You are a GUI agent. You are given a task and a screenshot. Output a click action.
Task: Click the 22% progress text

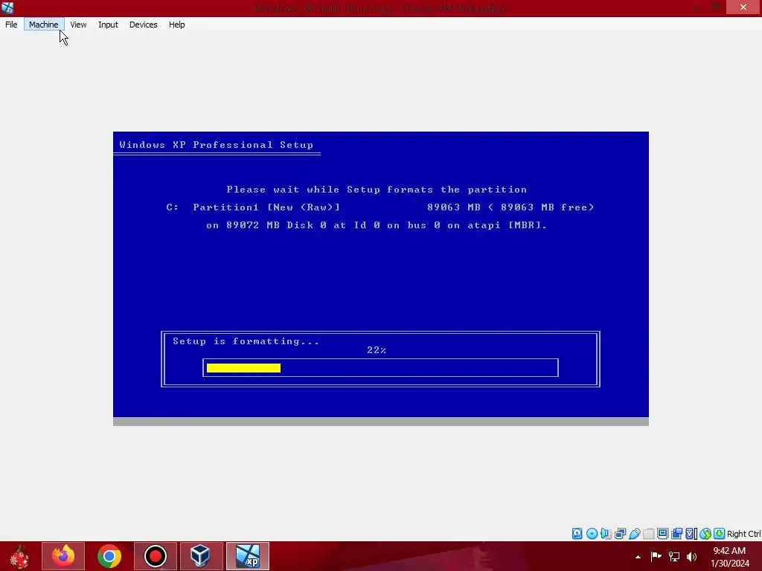click(377, 350)
